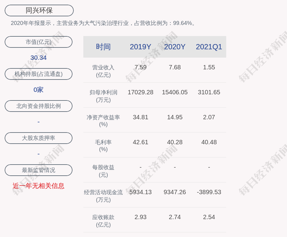Click ROE value 34.81

point(140,117)
